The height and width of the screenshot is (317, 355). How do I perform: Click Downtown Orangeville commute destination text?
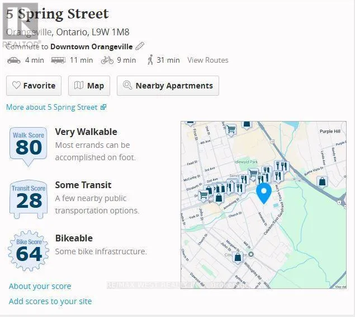tap(92, 46)
